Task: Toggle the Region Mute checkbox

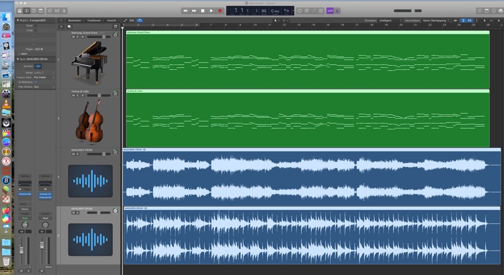Action: point(35,26)
